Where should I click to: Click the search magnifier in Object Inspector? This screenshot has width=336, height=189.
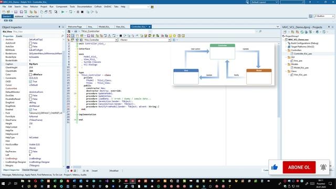pos(62,36)
